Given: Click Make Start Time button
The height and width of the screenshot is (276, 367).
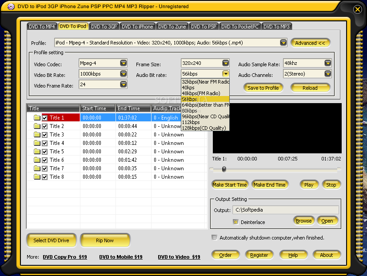Looking at the screenshot, I should click(230, 185).
